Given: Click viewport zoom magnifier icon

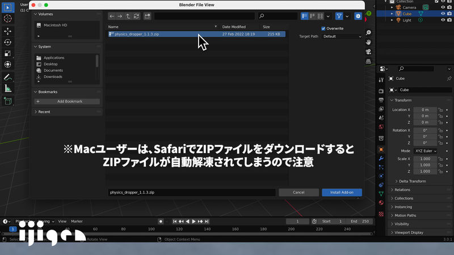Looking at the screenshot, I should (x=368, y=33).
